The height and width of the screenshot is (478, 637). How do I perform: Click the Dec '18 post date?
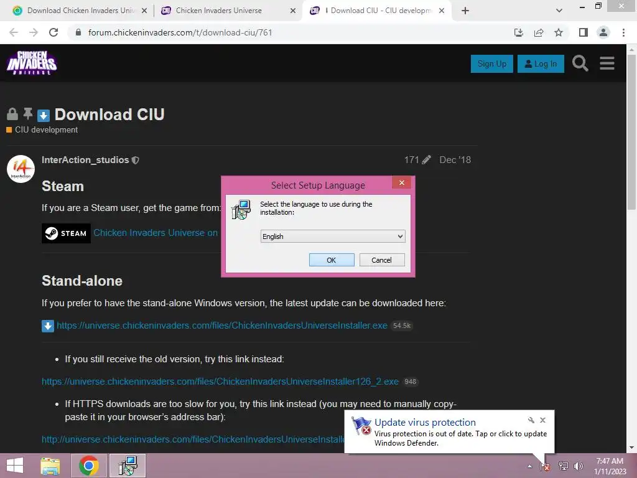pos(455,160)
